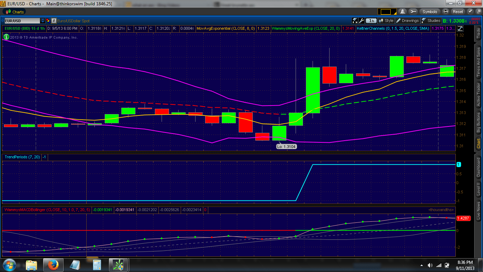Click the color-link squares icon next to symbol box

[x=48, y=21]
